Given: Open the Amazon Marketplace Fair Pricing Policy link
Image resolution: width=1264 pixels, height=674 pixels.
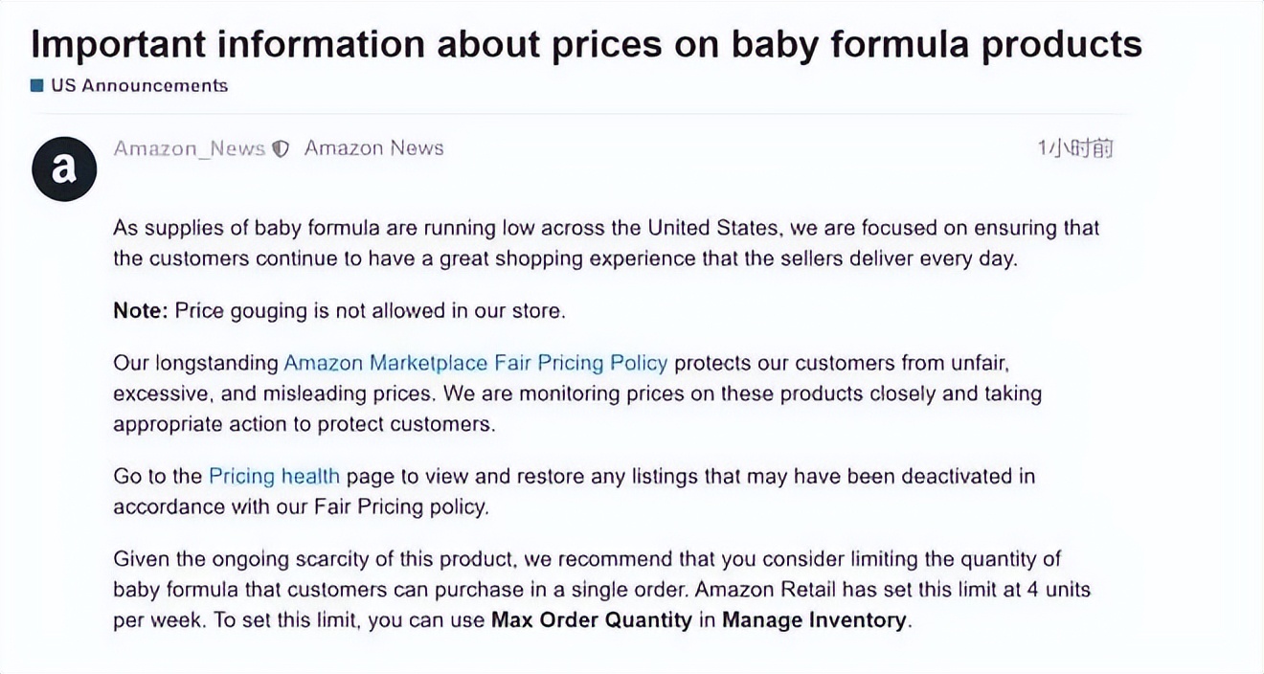Looking at the screenshot, I should pyautogui.click(x=474, y=363).
